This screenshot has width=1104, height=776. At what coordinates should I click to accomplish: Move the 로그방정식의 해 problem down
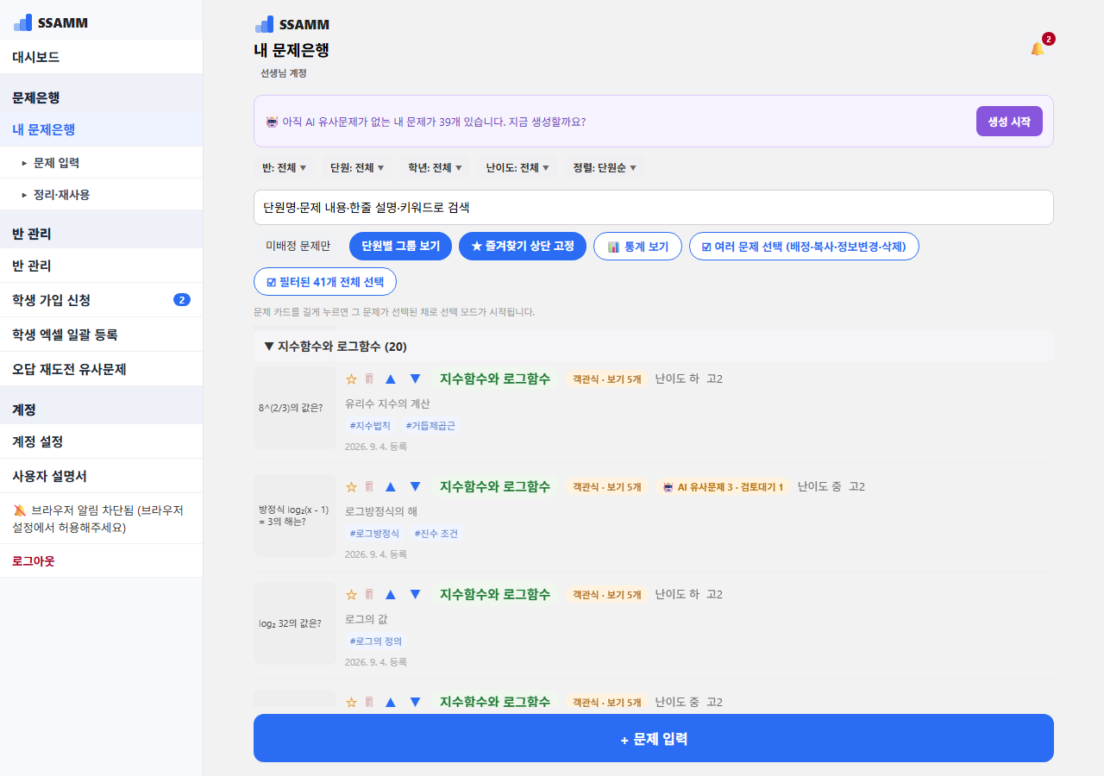click(415, 486)
